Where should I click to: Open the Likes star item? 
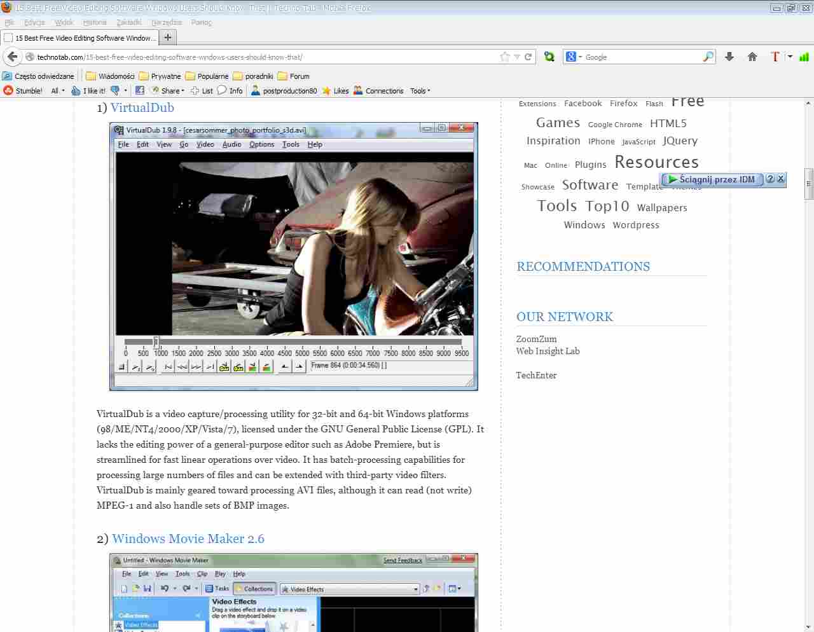(335, 91)
